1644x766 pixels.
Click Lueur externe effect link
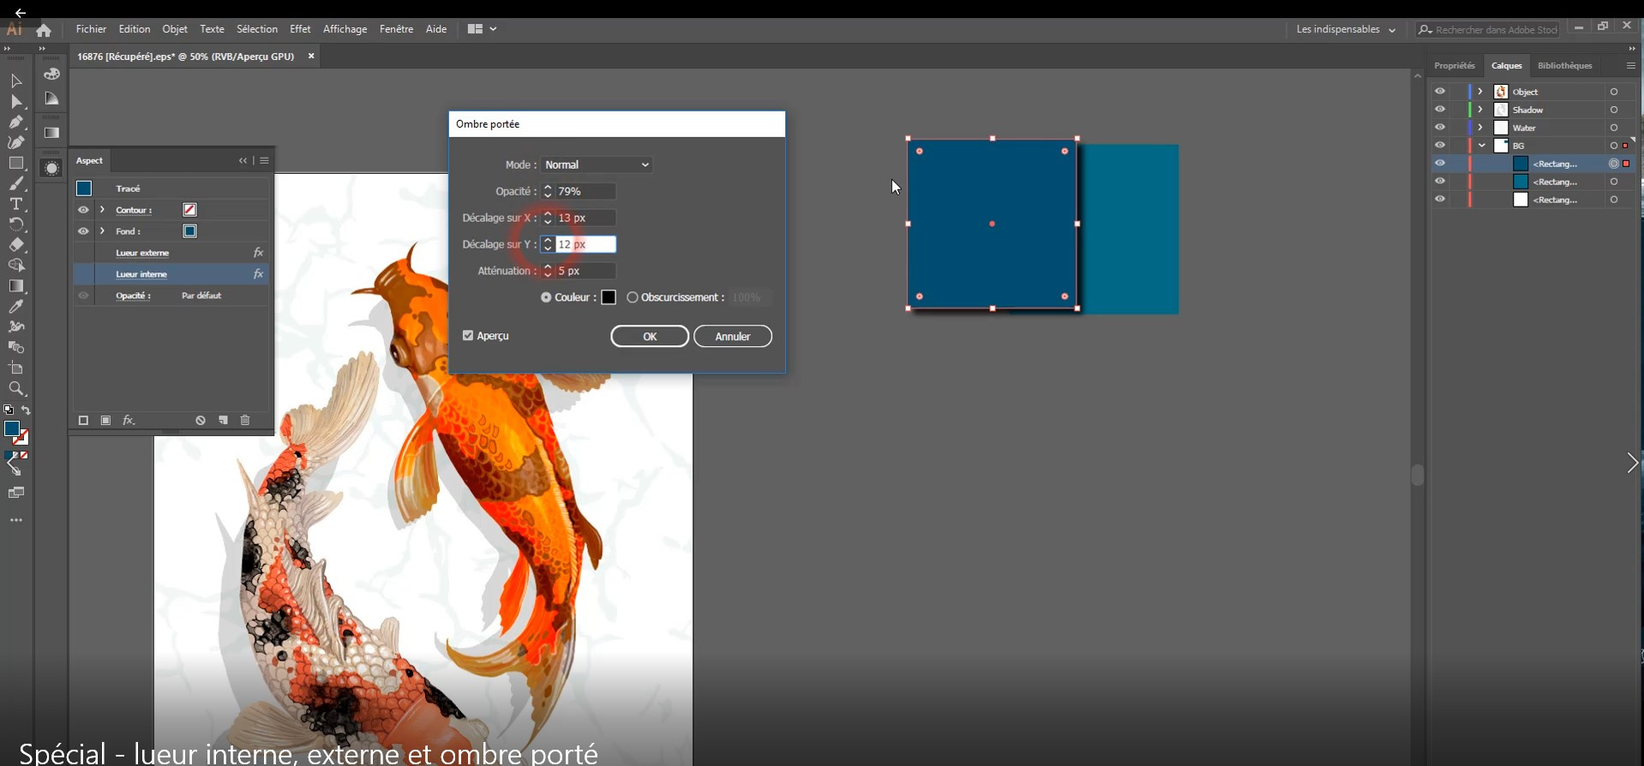142,253
